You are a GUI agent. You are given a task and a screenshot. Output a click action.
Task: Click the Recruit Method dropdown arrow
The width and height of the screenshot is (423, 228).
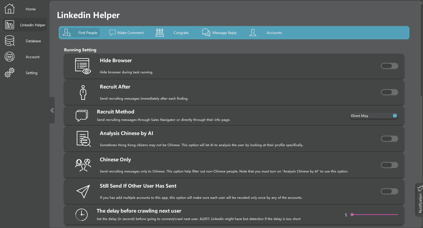click(x=395, y=116)
